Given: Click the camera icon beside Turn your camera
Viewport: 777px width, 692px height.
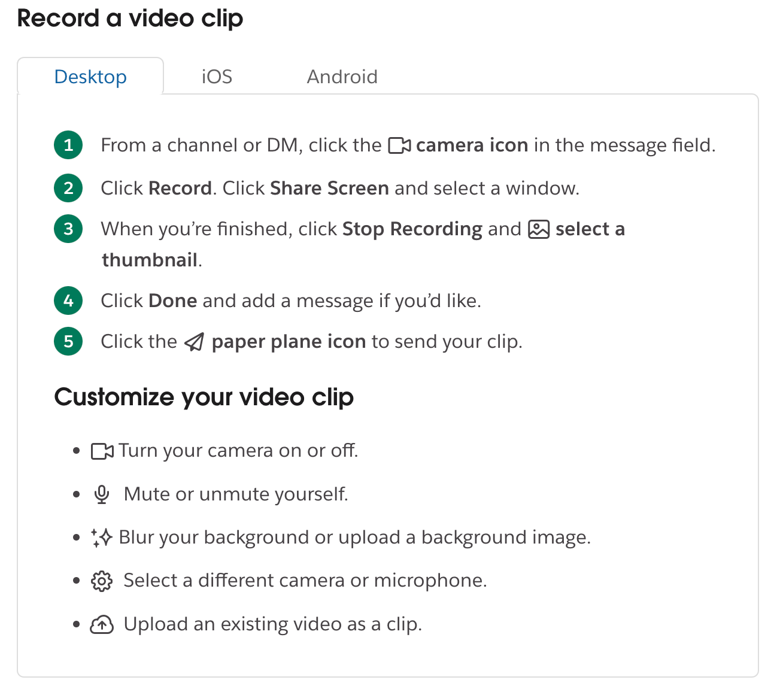Looking at the screenshot, I should (102, 451).
